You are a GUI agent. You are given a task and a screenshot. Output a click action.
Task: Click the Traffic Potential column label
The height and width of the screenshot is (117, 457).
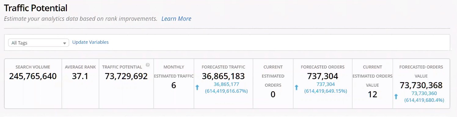(x=122, y=67)
